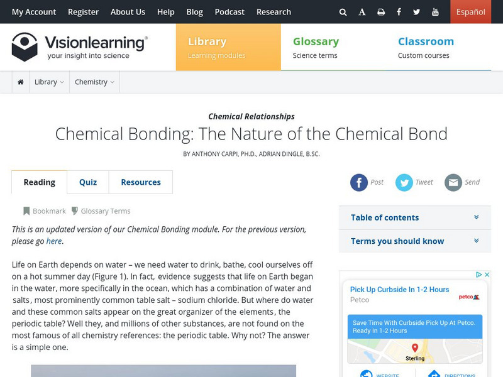Switch to the Quiz tab

[x=88, y=182]
